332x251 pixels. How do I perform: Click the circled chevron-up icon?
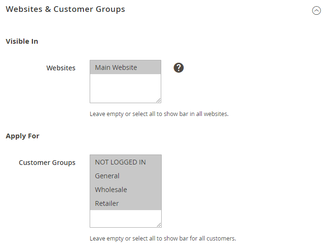pyautogui.click(x=316, y=10)
